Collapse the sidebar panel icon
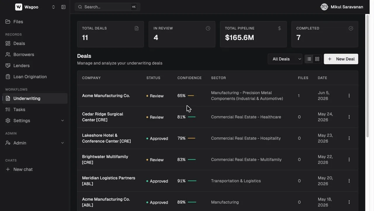 (63, 7)
